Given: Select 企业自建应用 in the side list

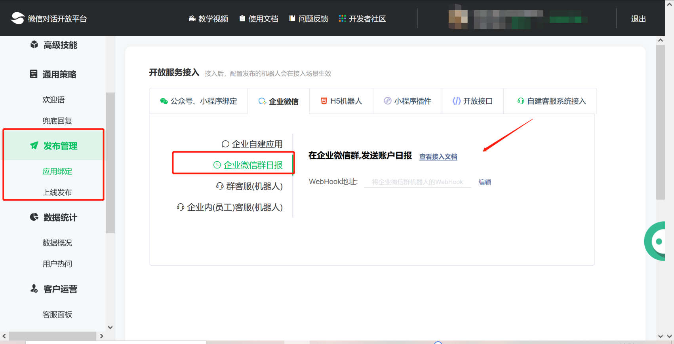Looking at the screenshot, I should tap(252, 144).
